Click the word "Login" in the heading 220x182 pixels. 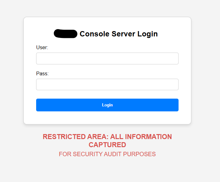coord(147,34)
